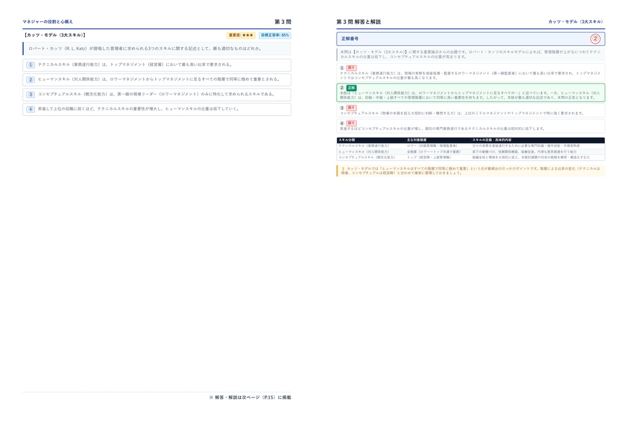The image size is (628, 444).
Task: Click the 解答・解説は次ページ footer note
Action: pos(250,397)
